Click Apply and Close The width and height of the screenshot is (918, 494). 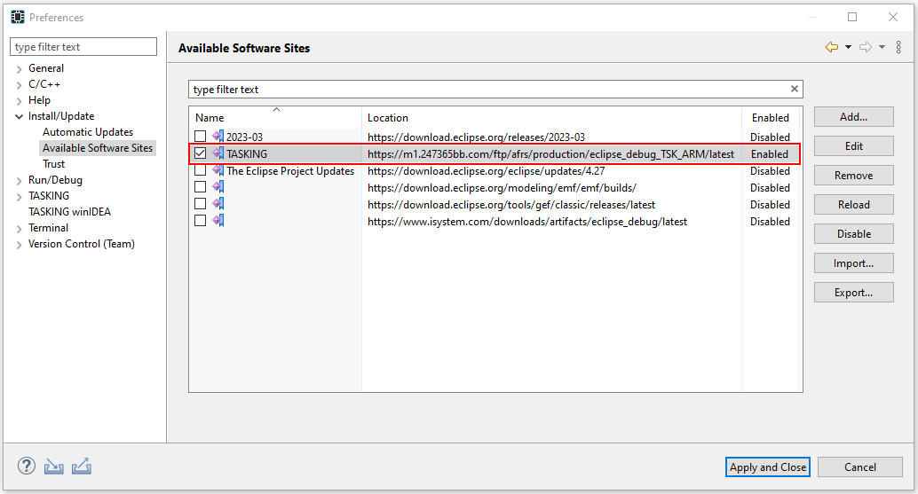pos(768,467)
